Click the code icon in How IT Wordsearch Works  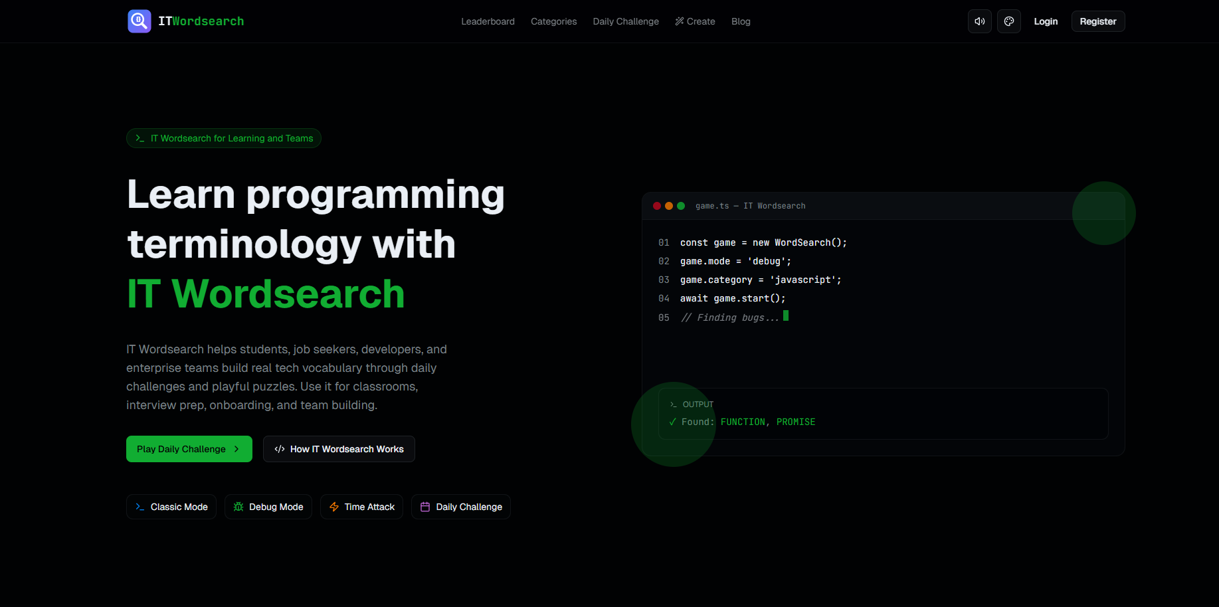(x=280, y=449)
